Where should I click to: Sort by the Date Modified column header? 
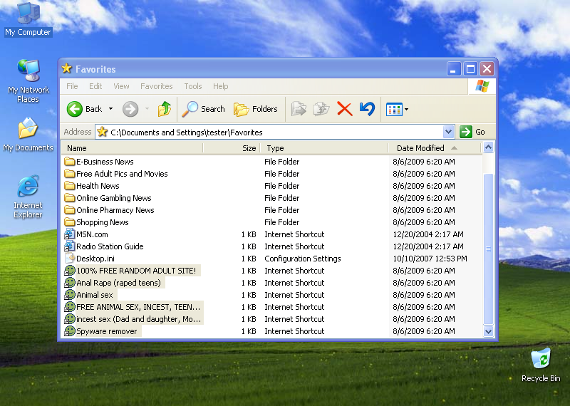tap(435, 148)
